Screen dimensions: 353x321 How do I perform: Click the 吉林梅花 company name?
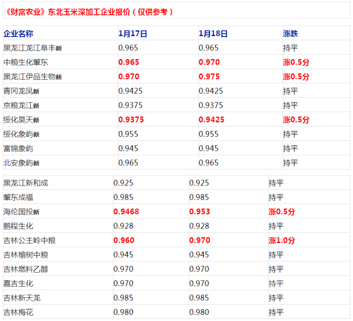click(x=18, y=313)
